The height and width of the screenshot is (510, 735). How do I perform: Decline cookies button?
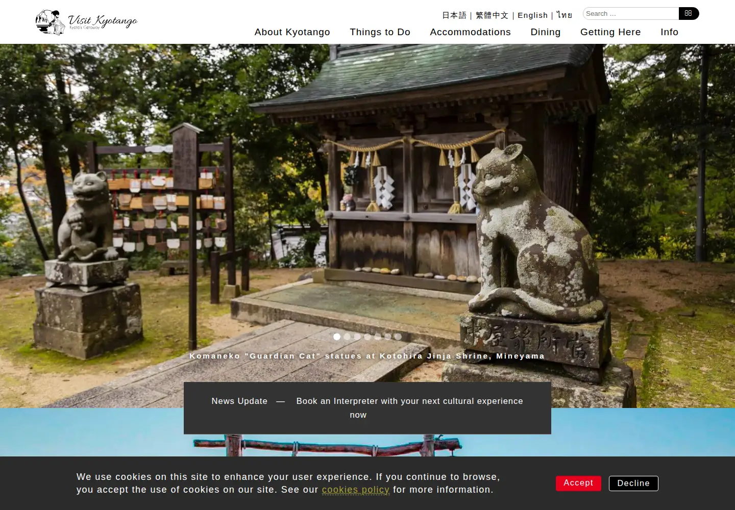pos(633,483)
